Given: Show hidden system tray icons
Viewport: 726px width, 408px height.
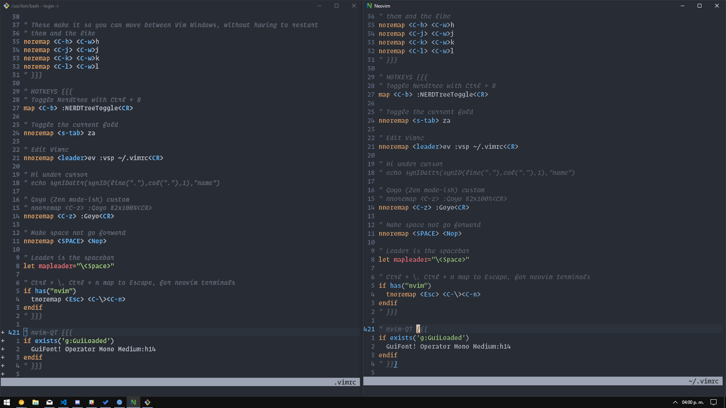Looking at the screenshot, I should click(x=675, y=402).
